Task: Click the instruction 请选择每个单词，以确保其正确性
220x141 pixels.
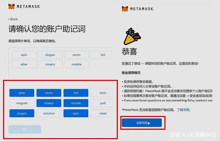Action: pyautogui.click(x=32, y=41)
